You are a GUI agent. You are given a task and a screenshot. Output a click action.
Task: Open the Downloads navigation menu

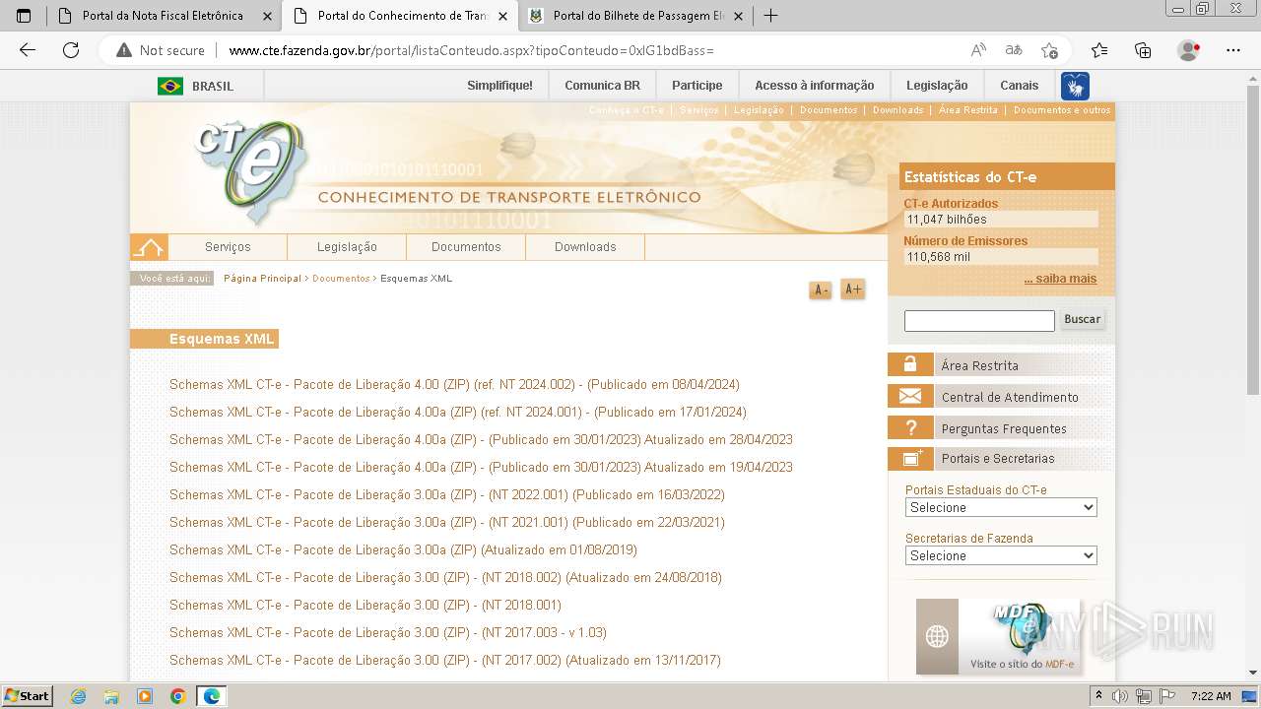pyautogui.click(x=585, y=247)
